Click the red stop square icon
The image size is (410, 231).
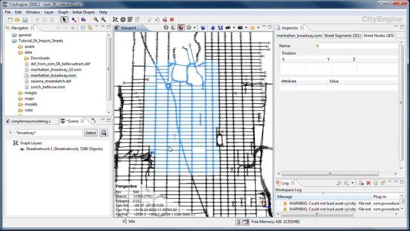click(172, 20)
